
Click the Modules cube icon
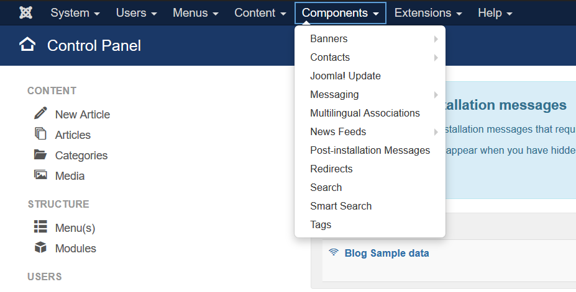(40, 247)
